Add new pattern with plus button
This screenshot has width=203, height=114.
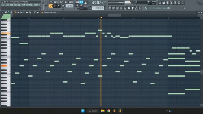[x=105, y=8]
